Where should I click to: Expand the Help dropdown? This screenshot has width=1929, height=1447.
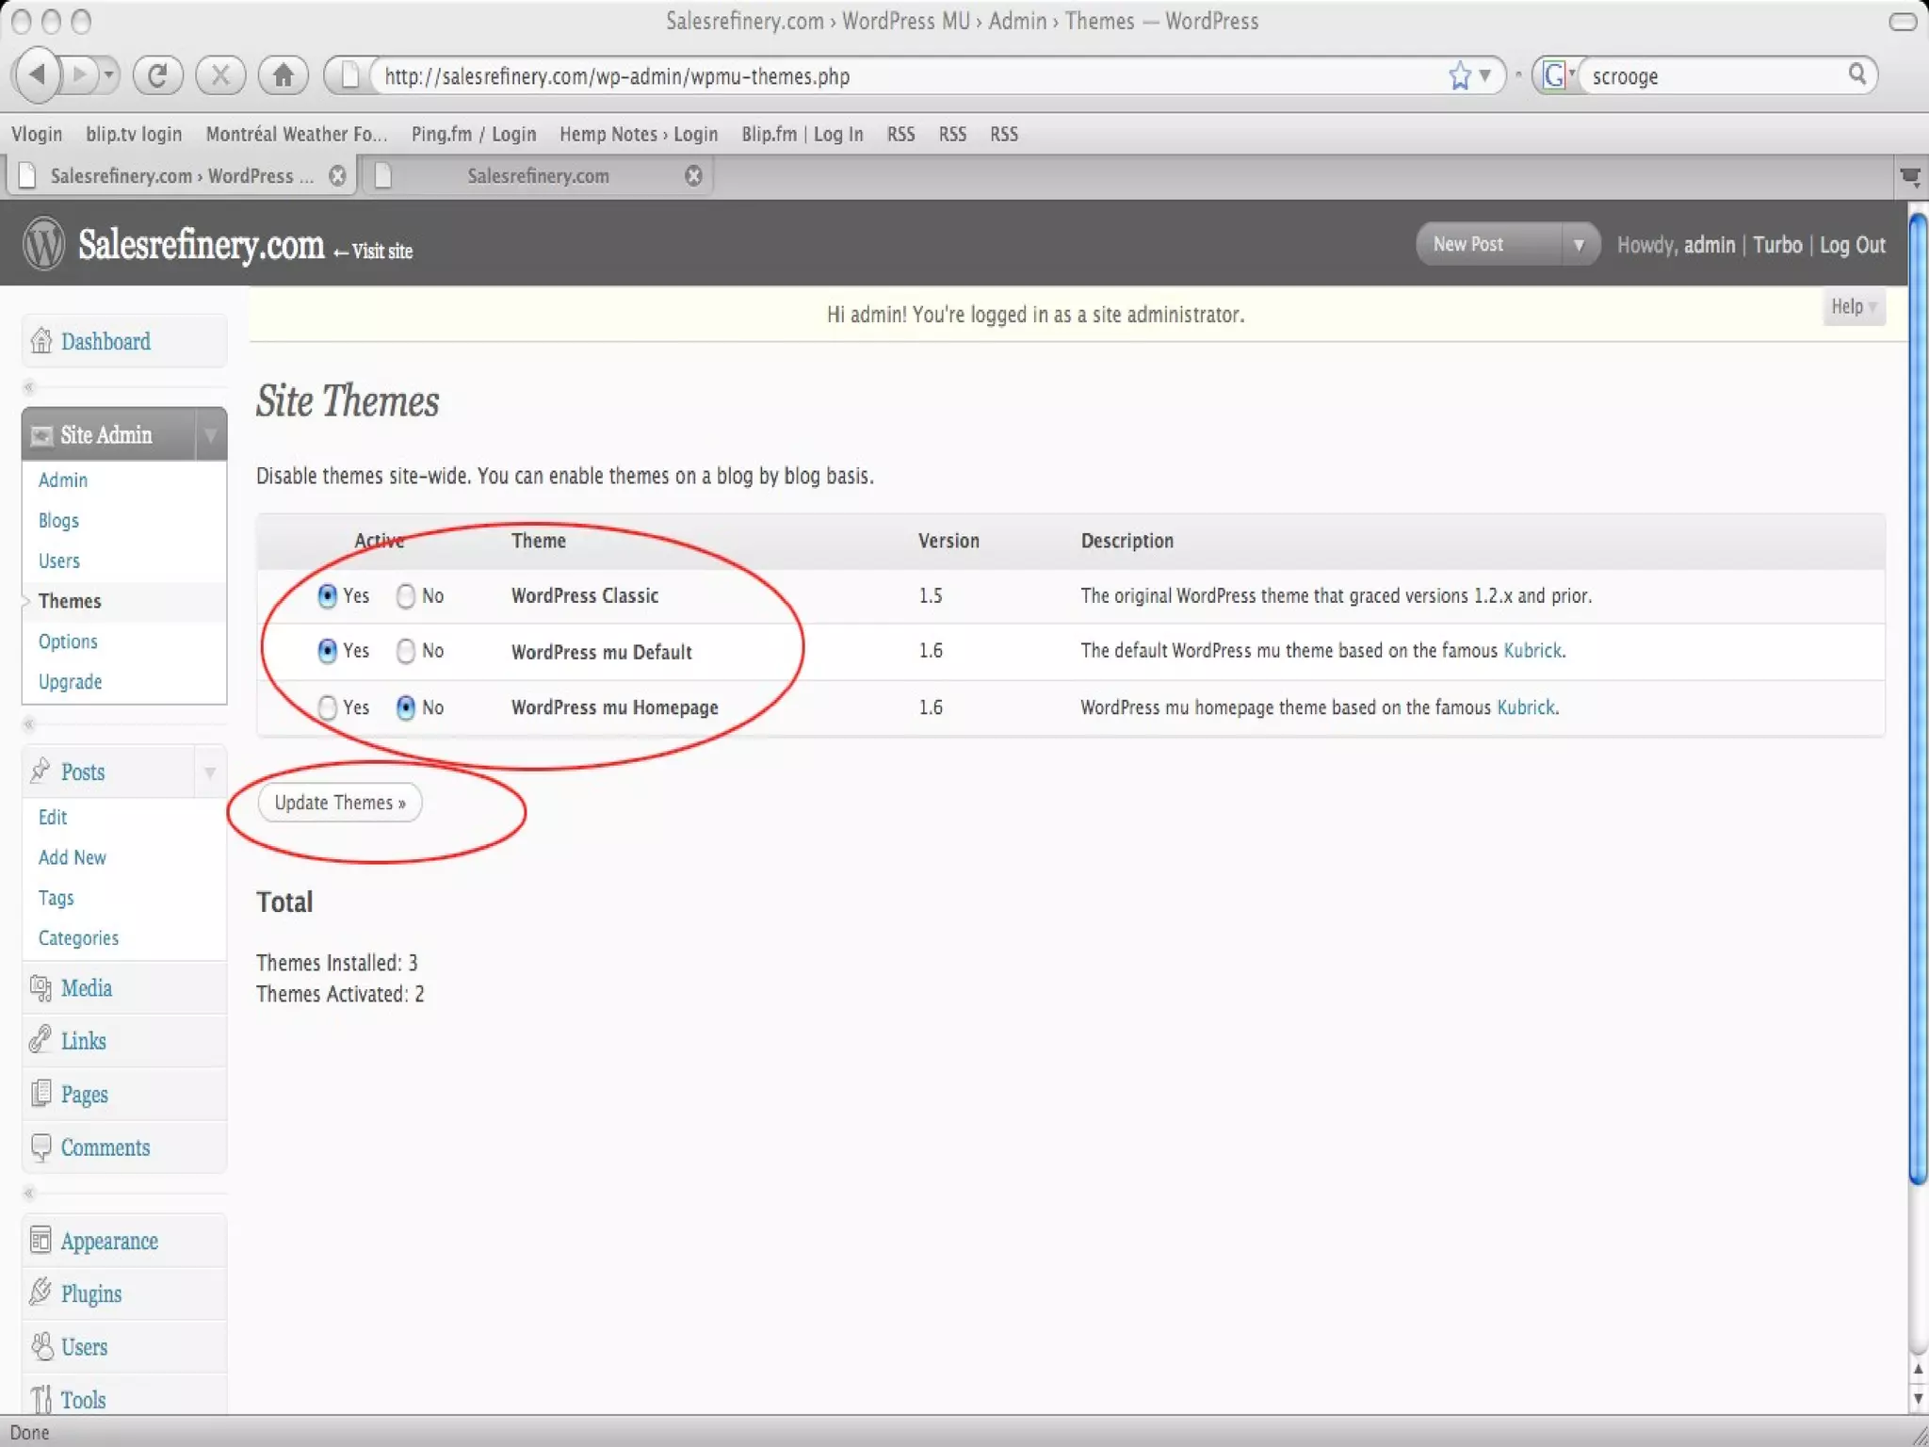click(x=1853, y=307)
